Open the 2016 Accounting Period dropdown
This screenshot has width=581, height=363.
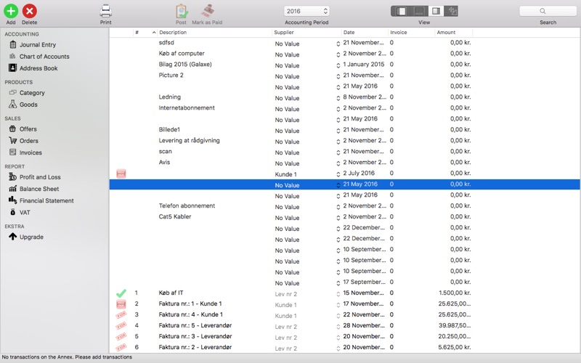pos(306,11)
